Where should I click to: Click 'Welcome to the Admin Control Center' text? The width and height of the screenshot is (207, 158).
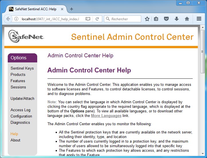pyautogui.click(x=79, y=84)
